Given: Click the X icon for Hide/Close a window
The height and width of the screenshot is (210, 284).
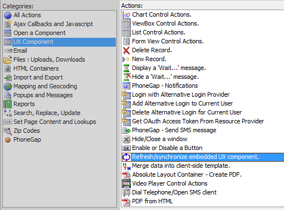Looking at the screenshot, I should 126,139.
